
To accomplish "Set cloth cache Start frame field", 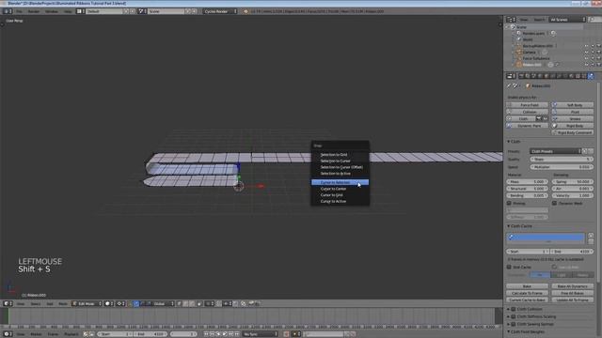I will 528,252.
